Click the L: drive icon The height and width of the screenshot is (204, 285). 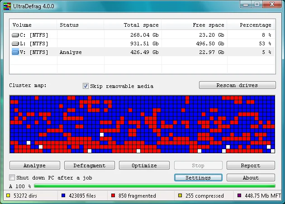tap(15, 44)
